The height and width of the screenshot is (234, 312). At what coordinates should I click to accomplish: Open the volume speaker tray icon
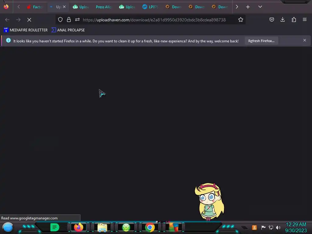point(278,227)
